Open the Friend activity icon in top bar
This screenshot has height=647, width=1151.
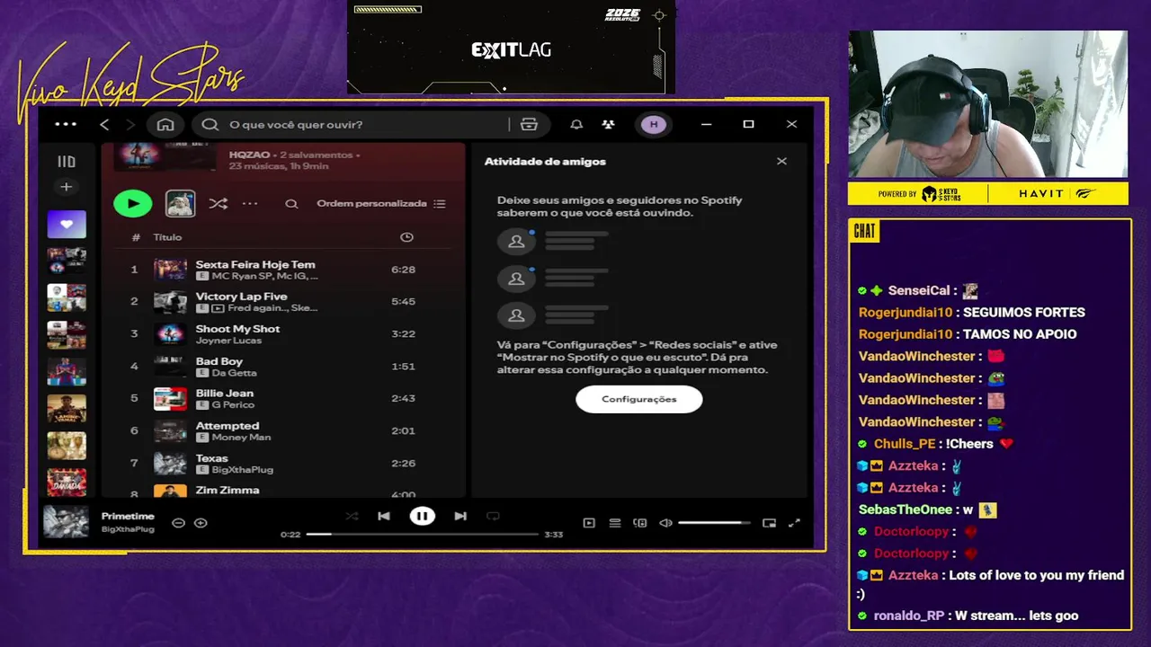click(609, 124)
